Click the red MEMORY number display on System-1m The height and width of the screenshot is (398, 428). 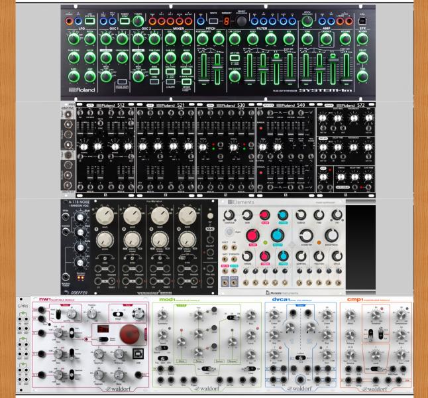227,21
